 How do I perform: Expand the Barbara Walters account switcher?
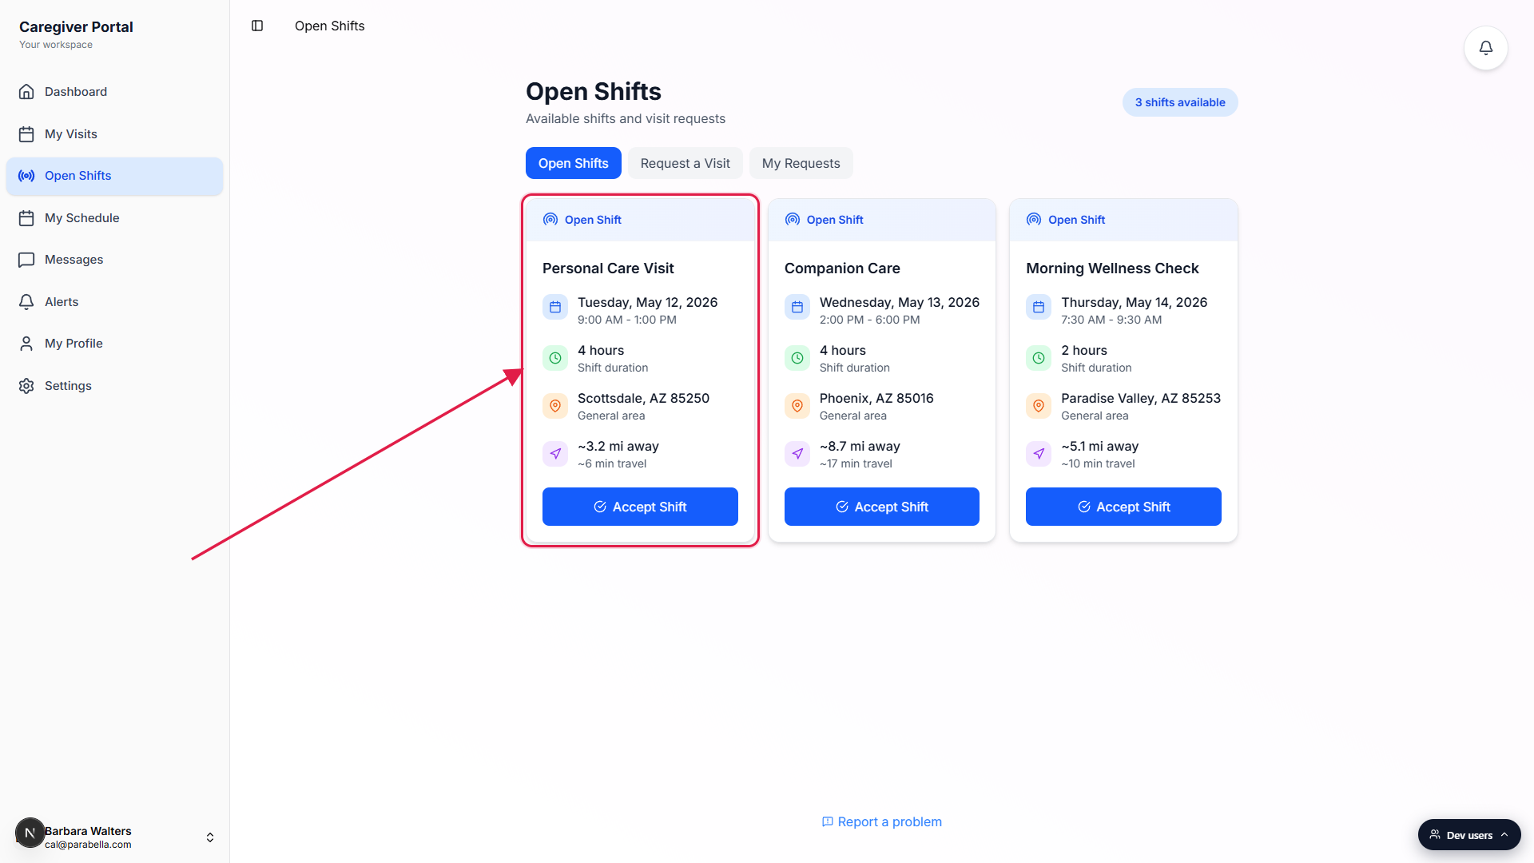210,837
